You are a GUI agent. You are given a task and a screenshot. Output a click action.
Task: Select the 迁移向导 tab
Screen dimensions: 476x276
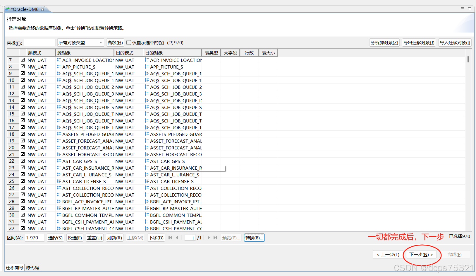click(14, 268)
